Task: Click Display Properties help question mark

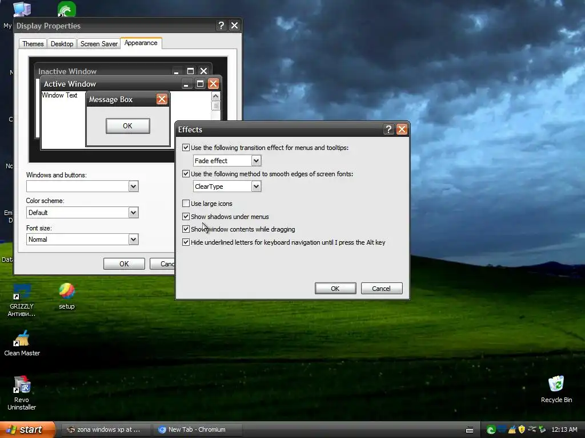Action: [x=221, y=25]
